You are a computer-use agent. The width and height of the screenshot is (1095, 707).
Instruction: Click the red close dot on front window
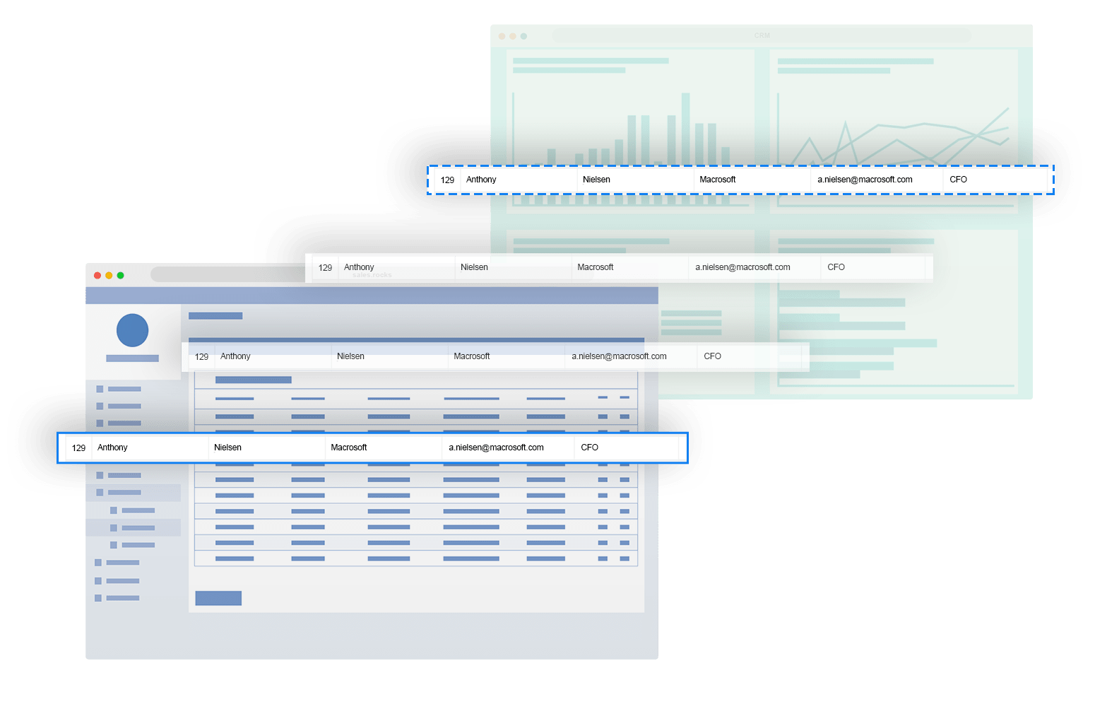point(97,275)
